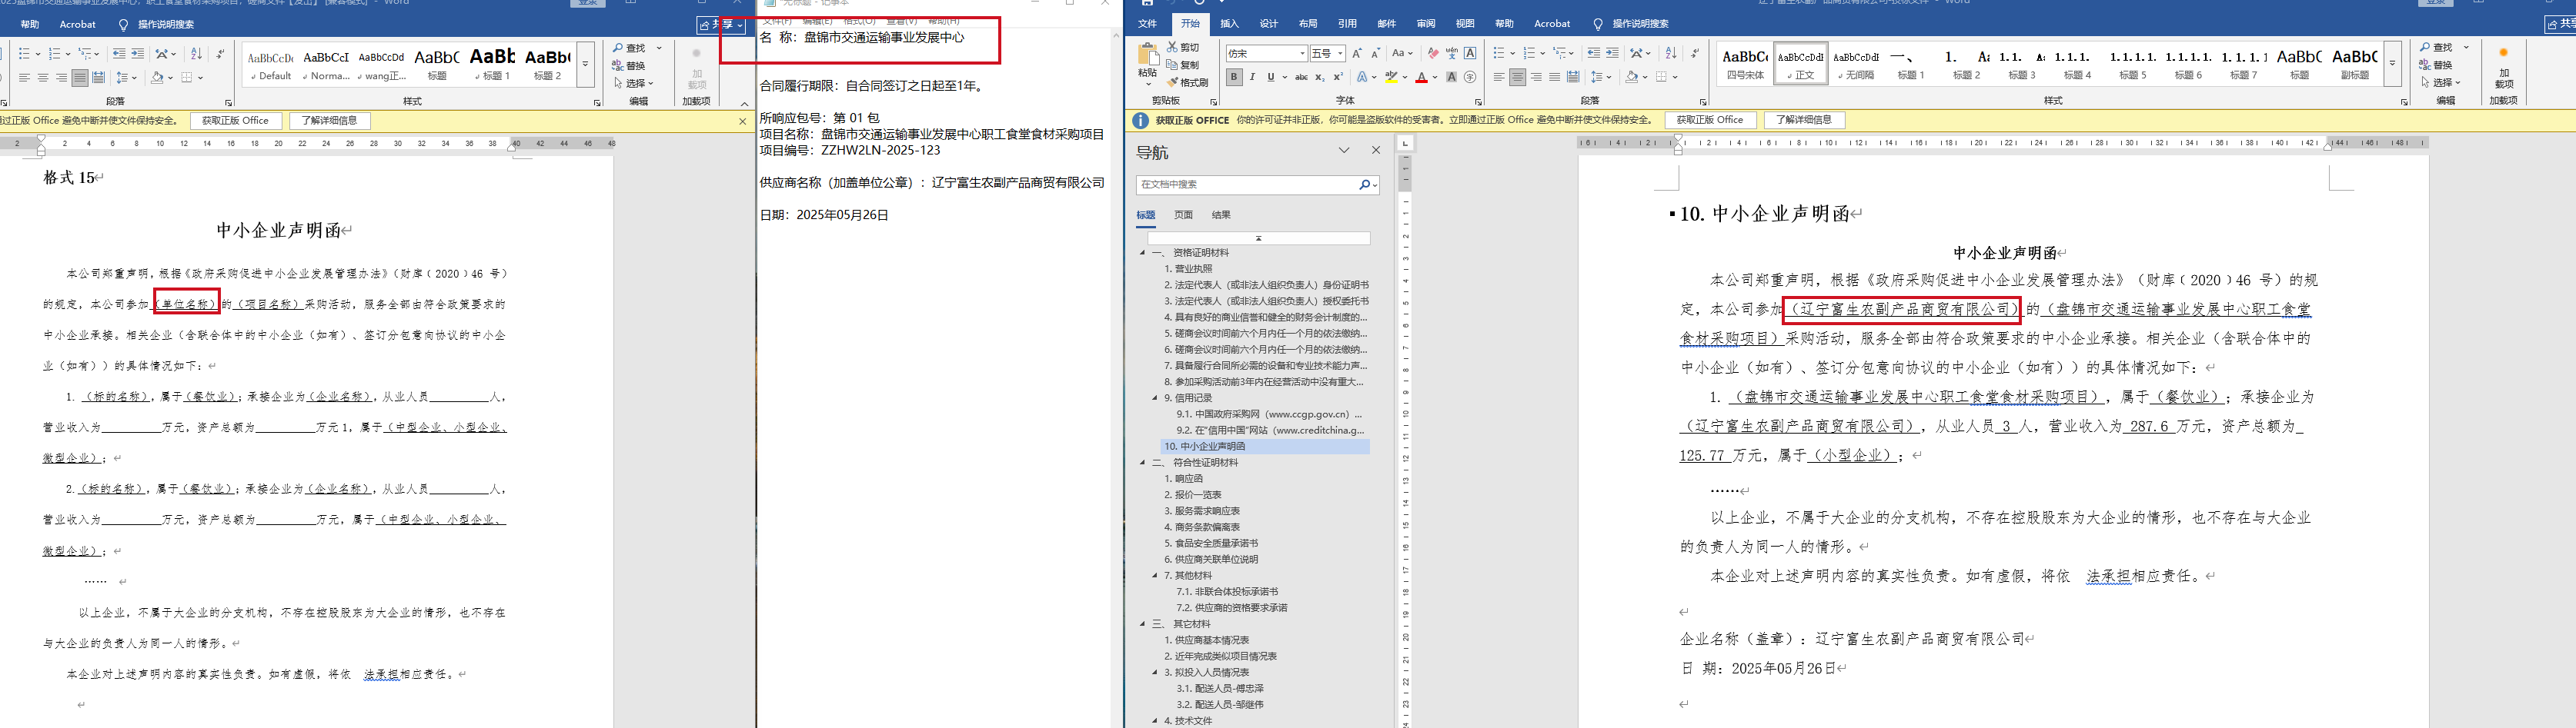The width and height of the screenshot is (2576, 728).
Task: Click Replace (替换) in left Word ribbon
Action: coord(630,66)
